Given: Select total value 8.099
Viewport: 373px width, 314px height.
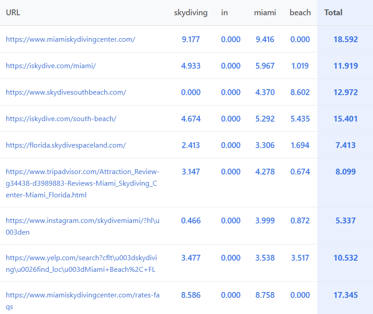Looking at the screenshot, I should pos(346,172).
